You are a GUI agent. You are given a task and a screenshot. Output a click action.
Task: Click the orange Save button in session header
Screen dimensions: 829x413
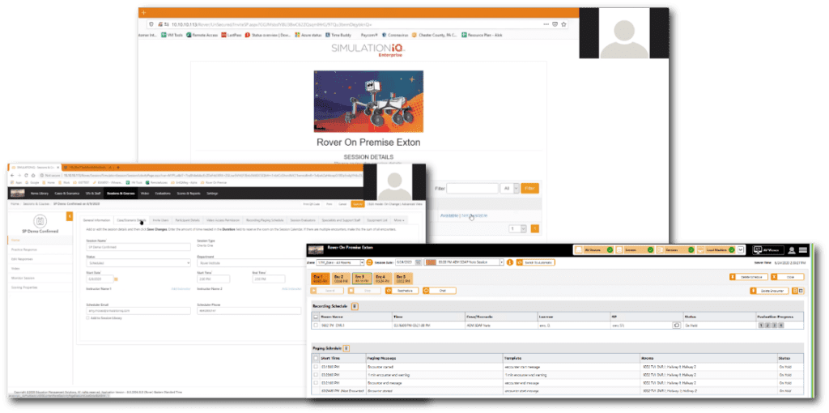coord(358,204)
